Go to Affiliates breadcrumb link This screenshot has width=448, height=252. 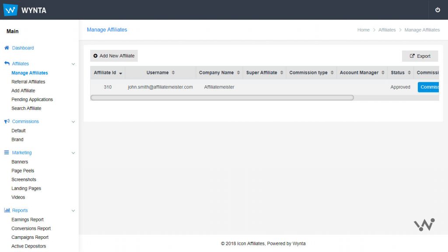pyautogui.click(x=387, y=30)
